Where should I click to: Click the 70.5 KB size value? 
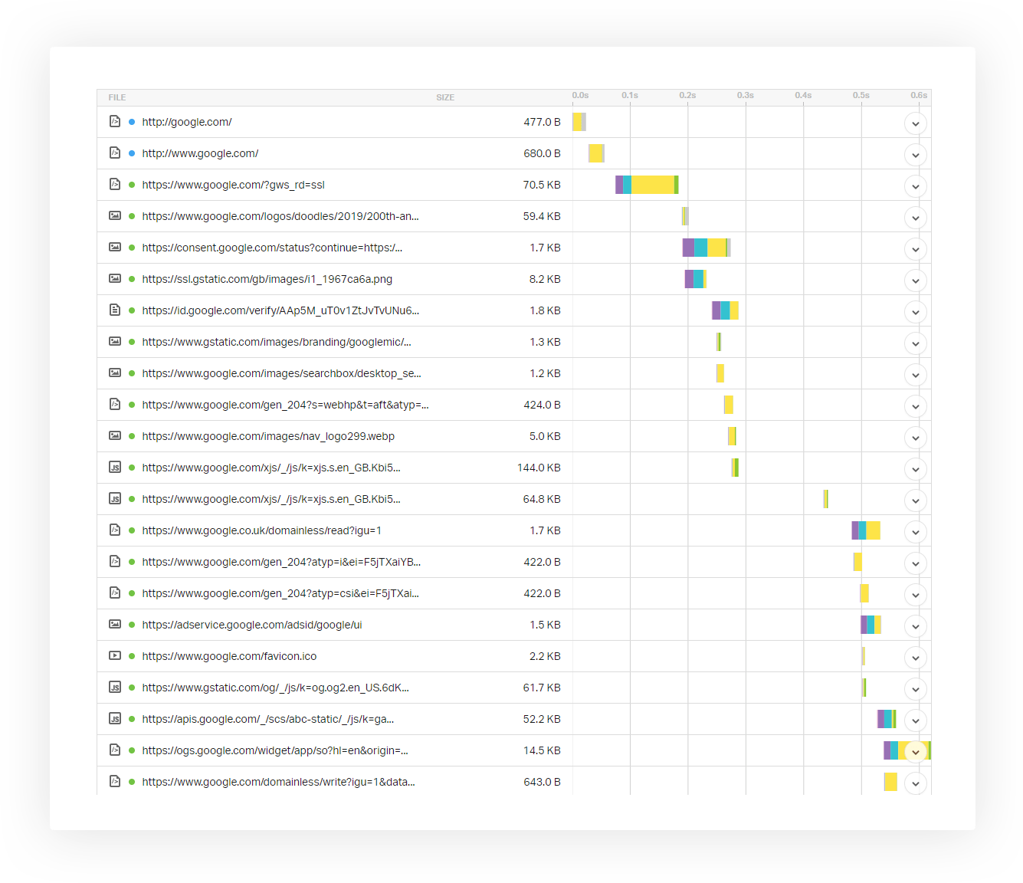[x=542, y=185]
